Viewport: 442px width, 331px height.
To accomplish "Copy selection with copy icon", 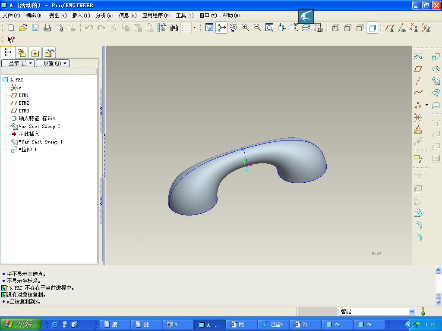I will click(x=126, y=28).
